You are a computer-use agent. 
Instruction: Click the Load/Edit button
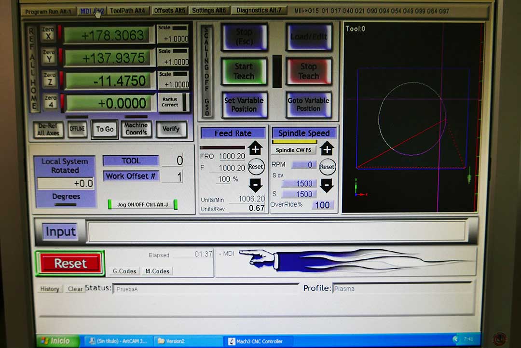[309, 37]
